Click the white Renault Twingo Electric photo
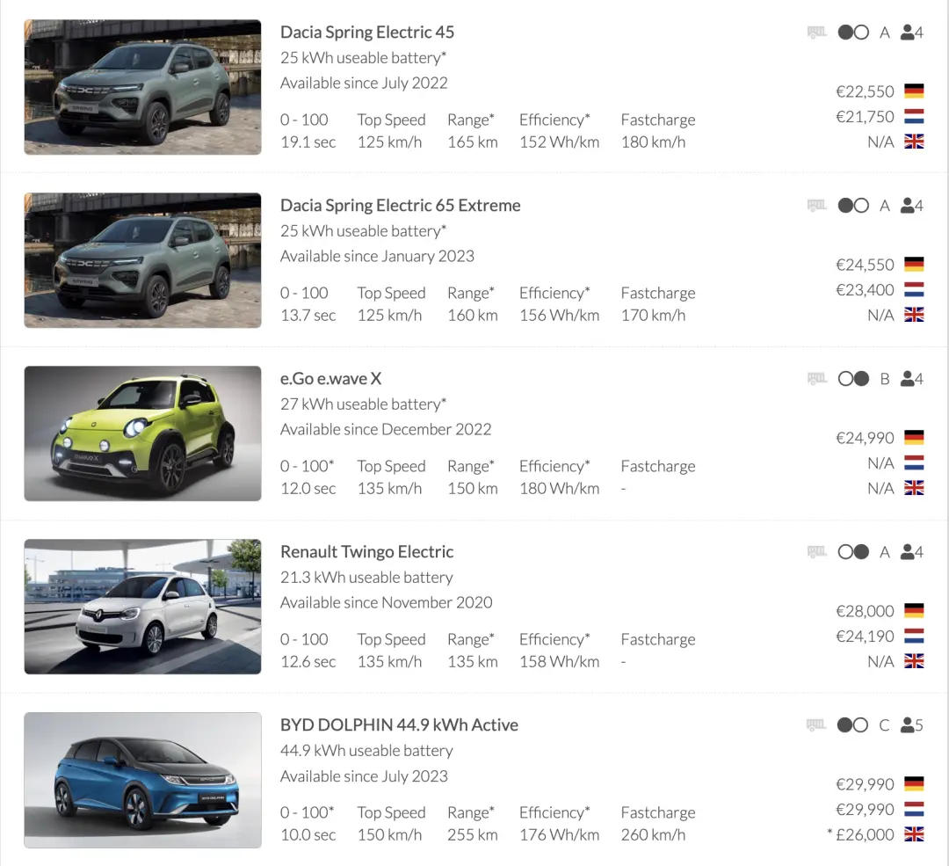The image size is (949, 866). click(142, 607)
